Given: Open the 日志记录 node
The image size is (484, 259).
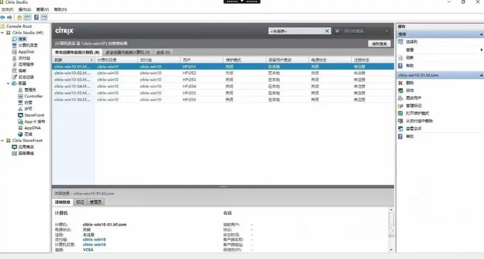Looking at the screenshot, I should 26,77.
